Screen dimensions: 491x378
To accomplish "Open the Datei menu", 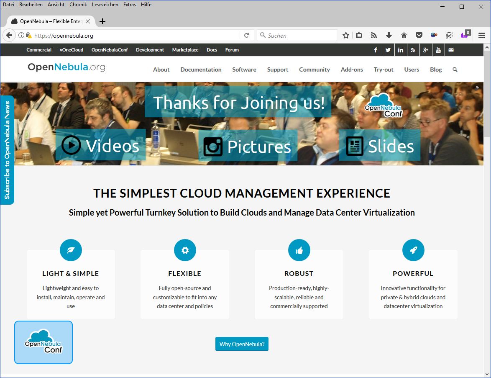I will (x=8, y=5).
